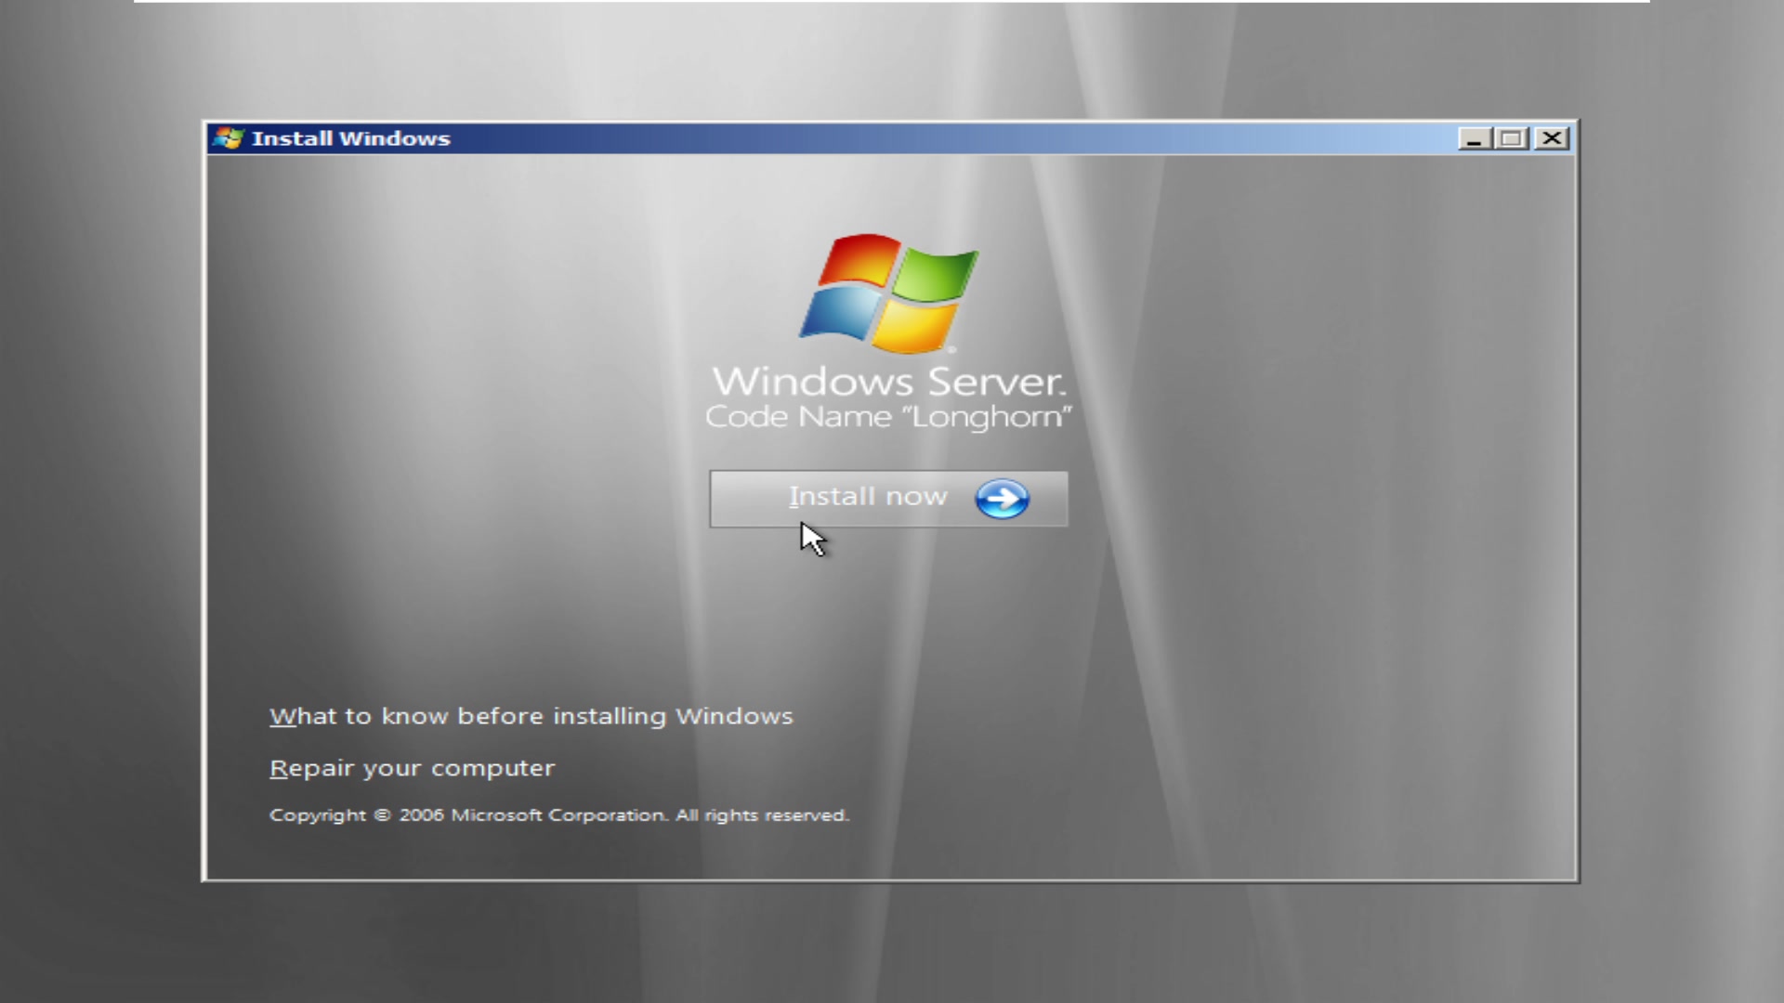Maximize the Install Windows window

click(x=1512, y=137)
